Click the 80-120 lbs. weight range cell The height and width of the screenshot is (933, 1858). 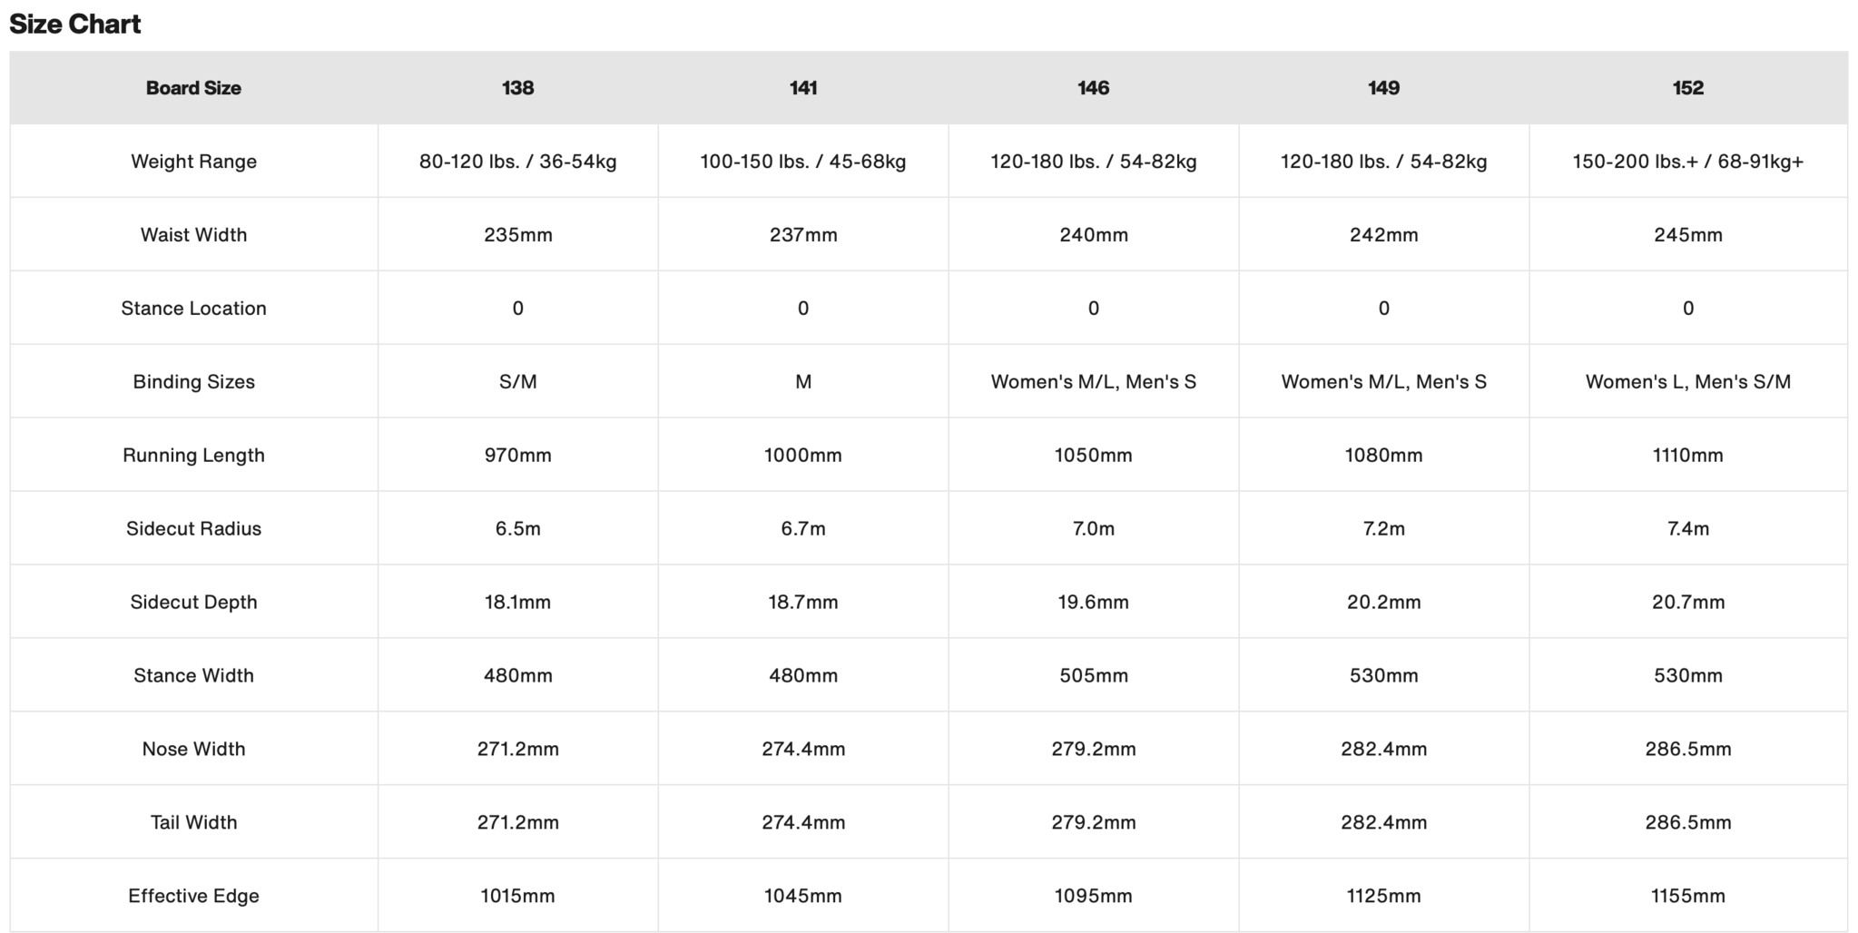tap(517, 162)
